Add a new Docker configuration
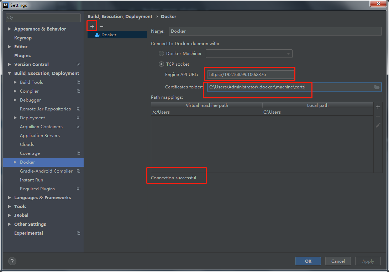 click(91, 26)
